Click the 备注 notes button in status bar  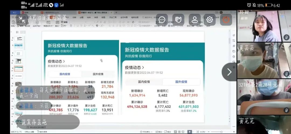[159, 132]
